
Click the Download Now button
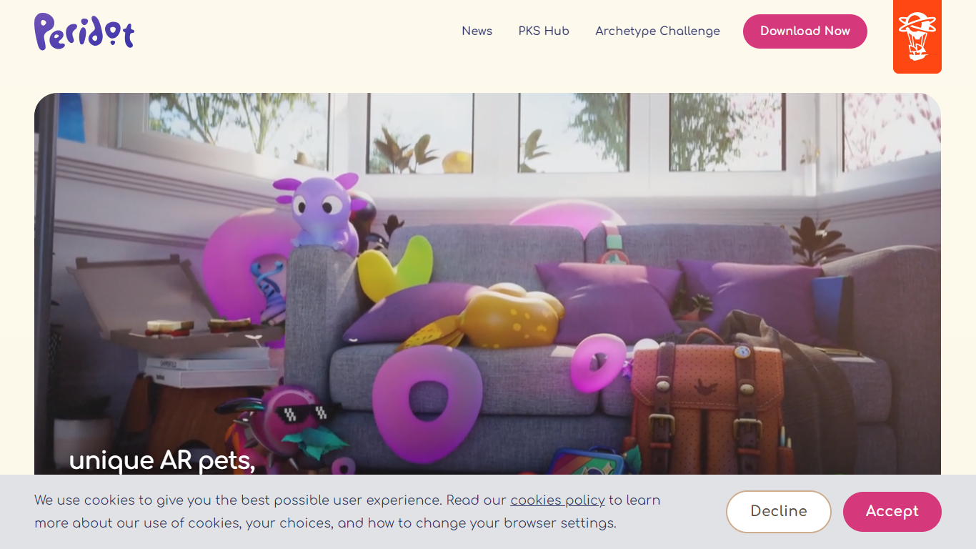point(805,31)
